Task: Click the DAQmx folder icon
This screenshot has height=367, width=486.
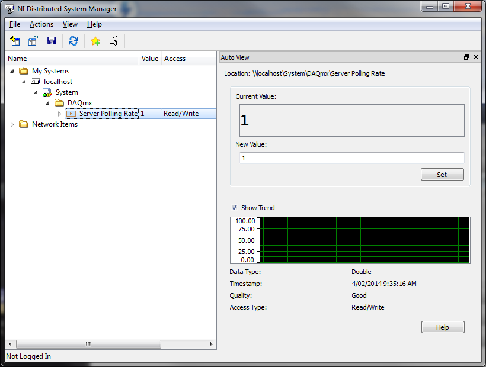Action: click(x=59, y=103)
